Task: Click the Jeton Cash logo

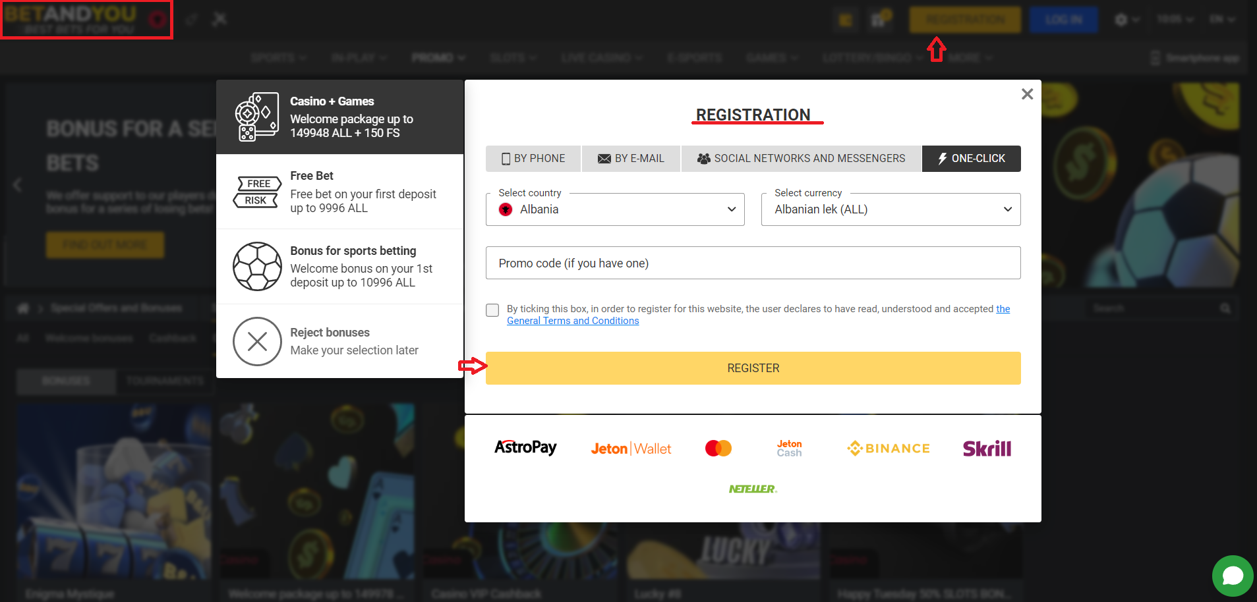Action: click(789, 449)
